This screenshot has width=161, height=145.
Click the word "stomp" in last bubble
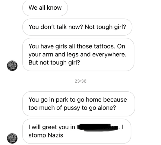37,135
